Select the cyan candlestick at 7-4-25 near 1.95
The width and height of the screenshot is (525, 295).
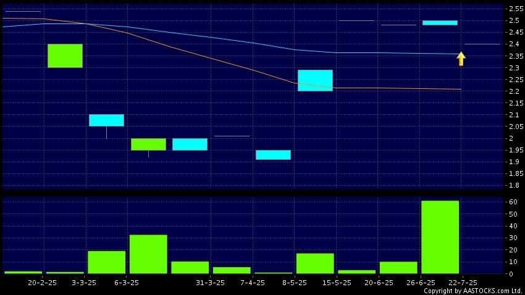273,155
